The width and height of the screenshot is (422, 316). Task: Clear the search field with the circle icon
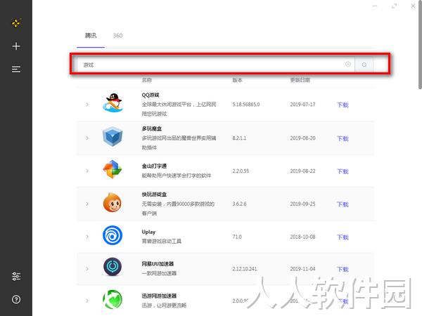348,64
